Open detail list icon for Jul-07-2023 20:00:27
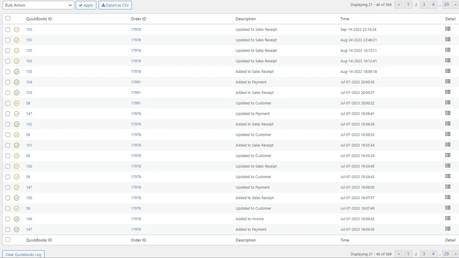This screenshot has height=258, width=459. point(448,92)
